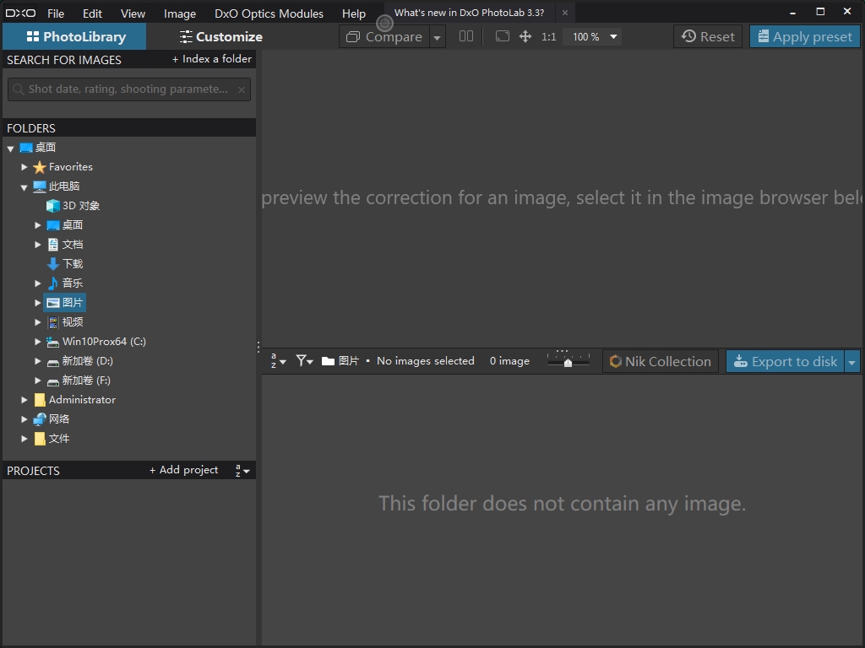The image size is (865, 648).
Task: Switch to the PhotoLibrary tab
Action: click(x=75, y=37)
